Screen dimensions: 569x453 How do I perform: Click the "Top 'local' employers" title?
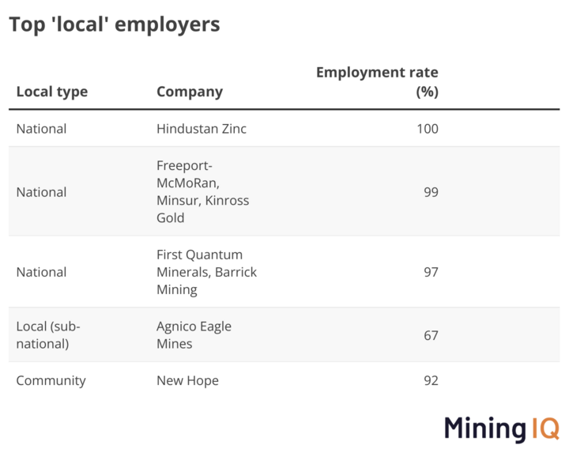click(x=115, y=25)
